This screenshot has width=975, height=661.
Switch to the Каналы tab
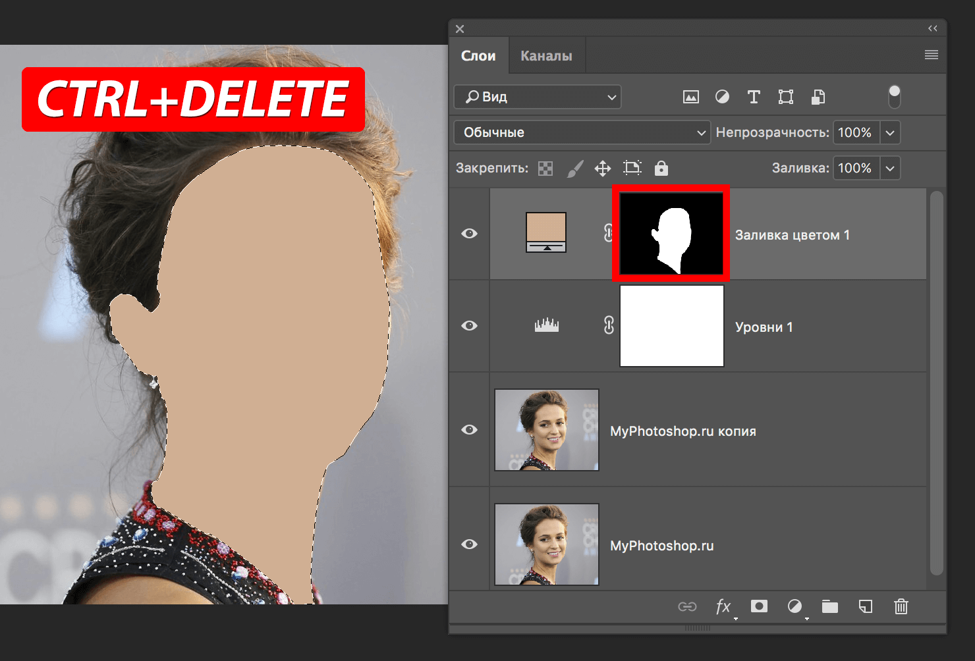(546, 55)
